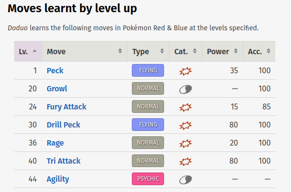Click the status category icon for Growl
291x192 pixels.
click(x=186, y=89)
